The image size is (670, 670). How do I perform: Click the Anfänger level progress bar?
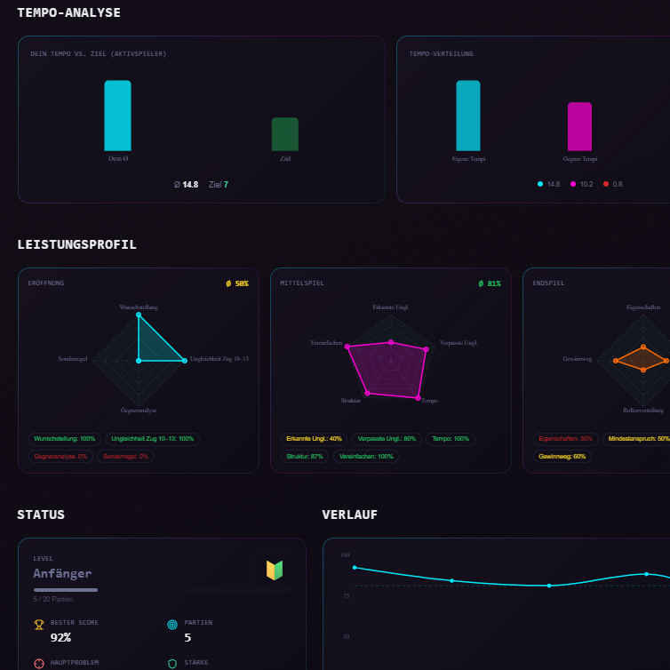click(163, 589)
